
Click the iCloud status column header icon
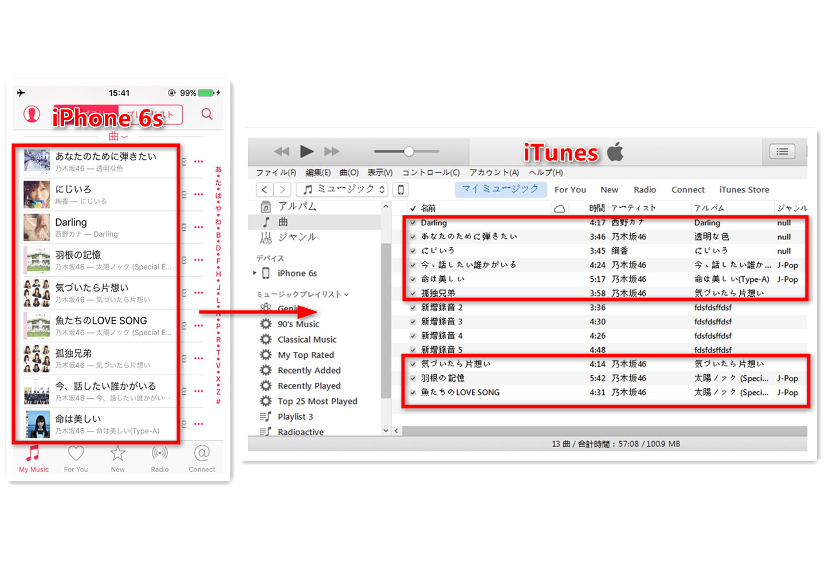click(560, 209)
